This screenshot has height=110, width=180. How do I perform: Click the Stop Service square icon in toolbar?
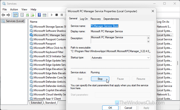point(57,15)
